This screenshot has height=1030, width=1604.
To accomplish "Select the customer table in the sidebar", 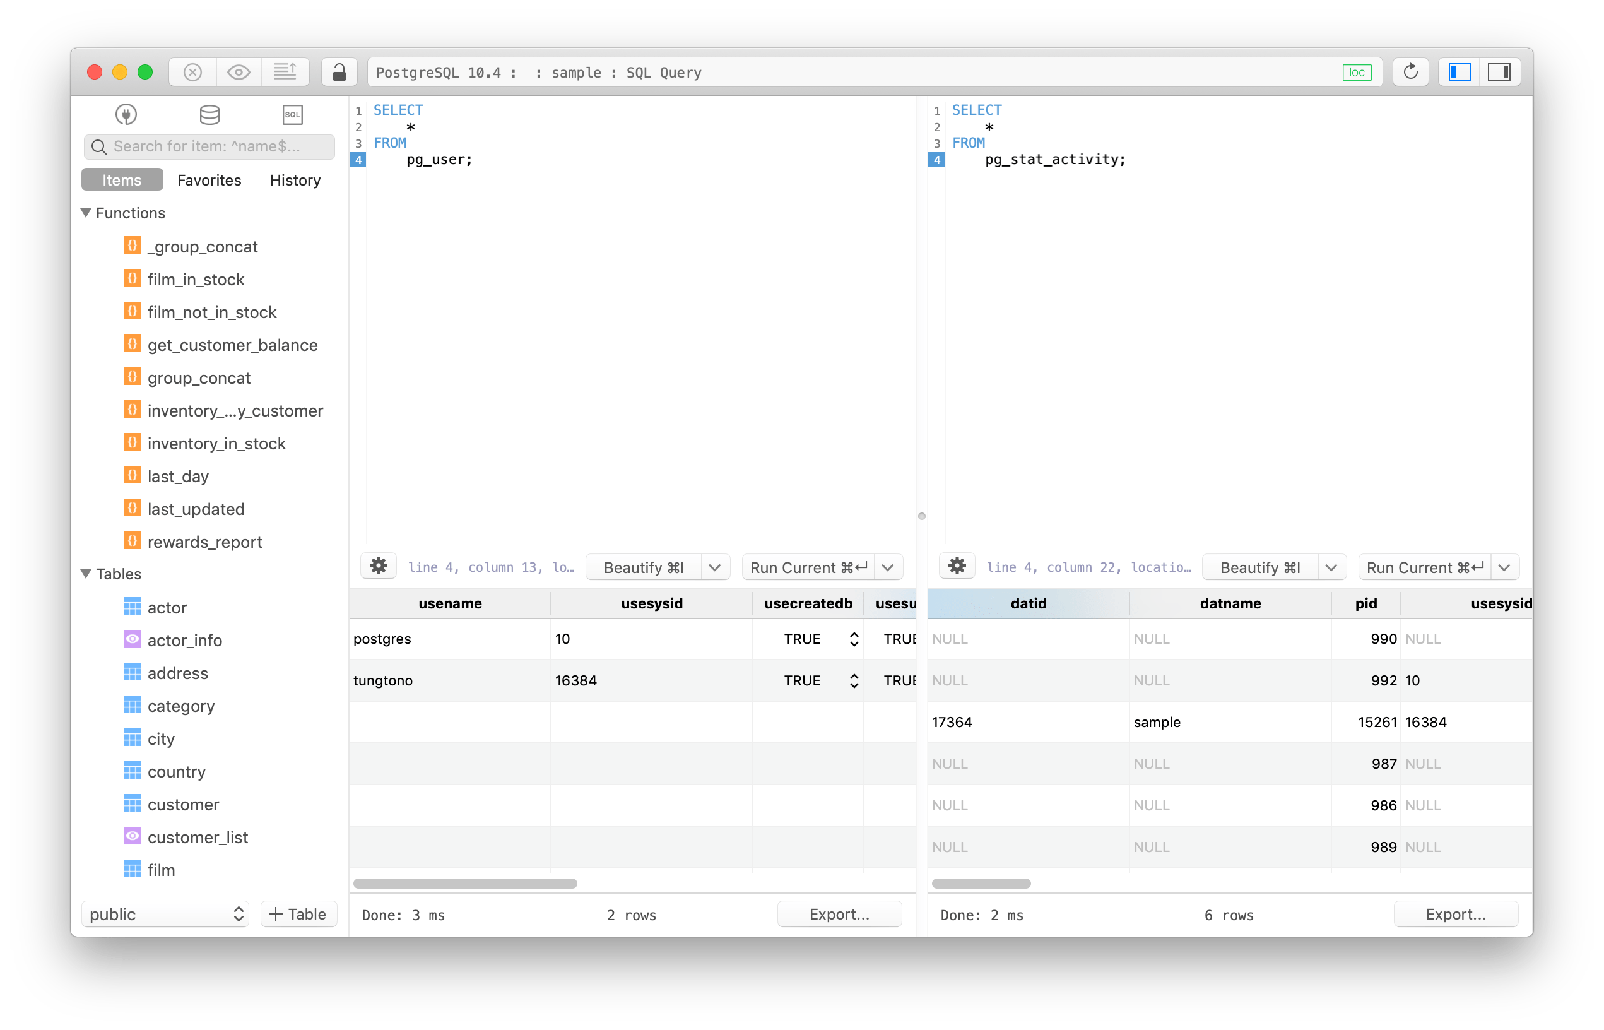I will [x=182, y=804].
